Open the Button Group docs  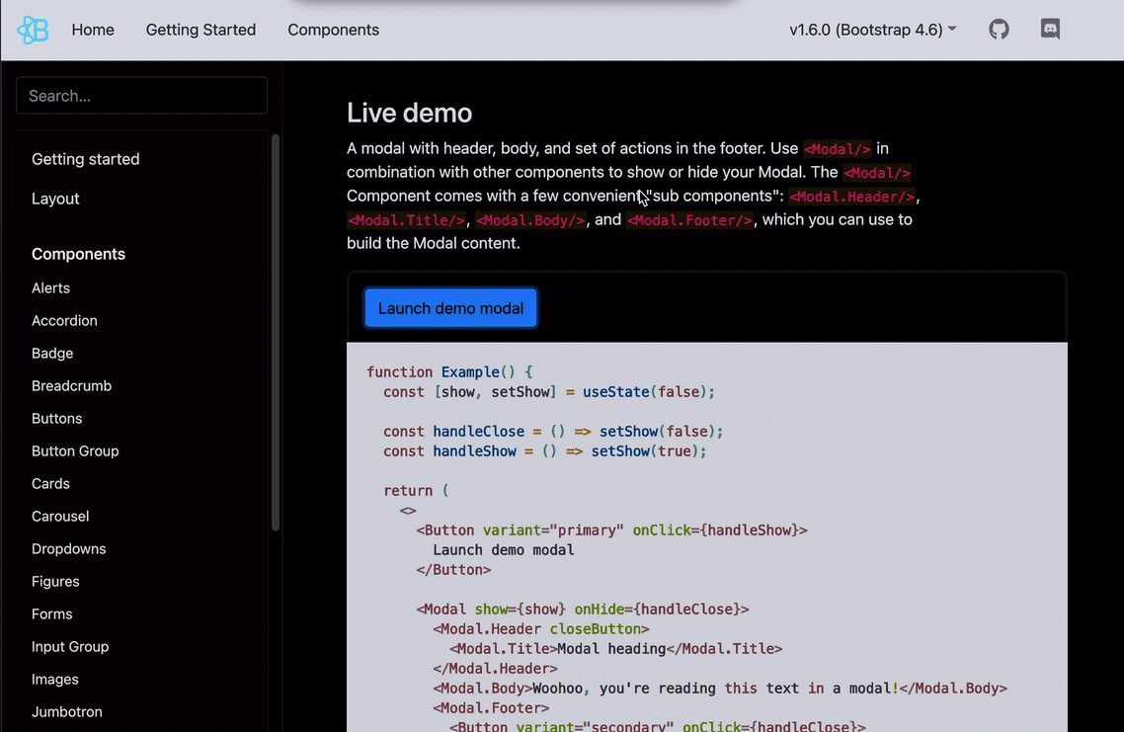click(x=74, y=451)
